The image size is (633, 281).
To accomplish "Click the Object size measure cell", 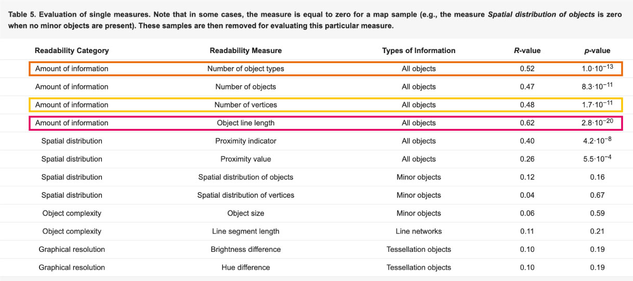I will [x=246, y=213].
